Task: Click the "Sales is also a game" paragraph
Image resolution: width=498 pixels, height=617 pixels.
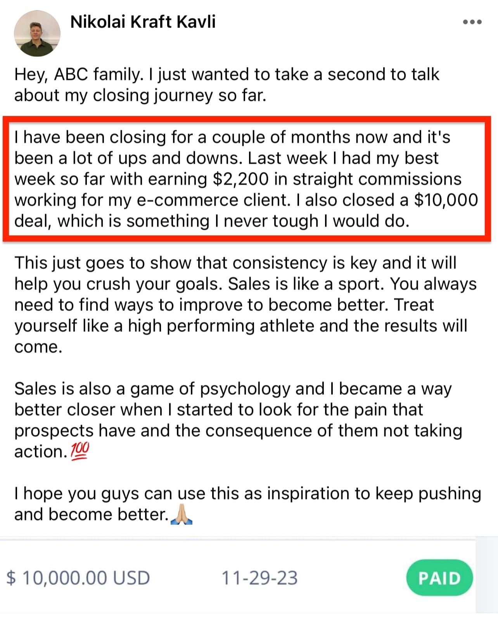Action: tap(238, 420)
